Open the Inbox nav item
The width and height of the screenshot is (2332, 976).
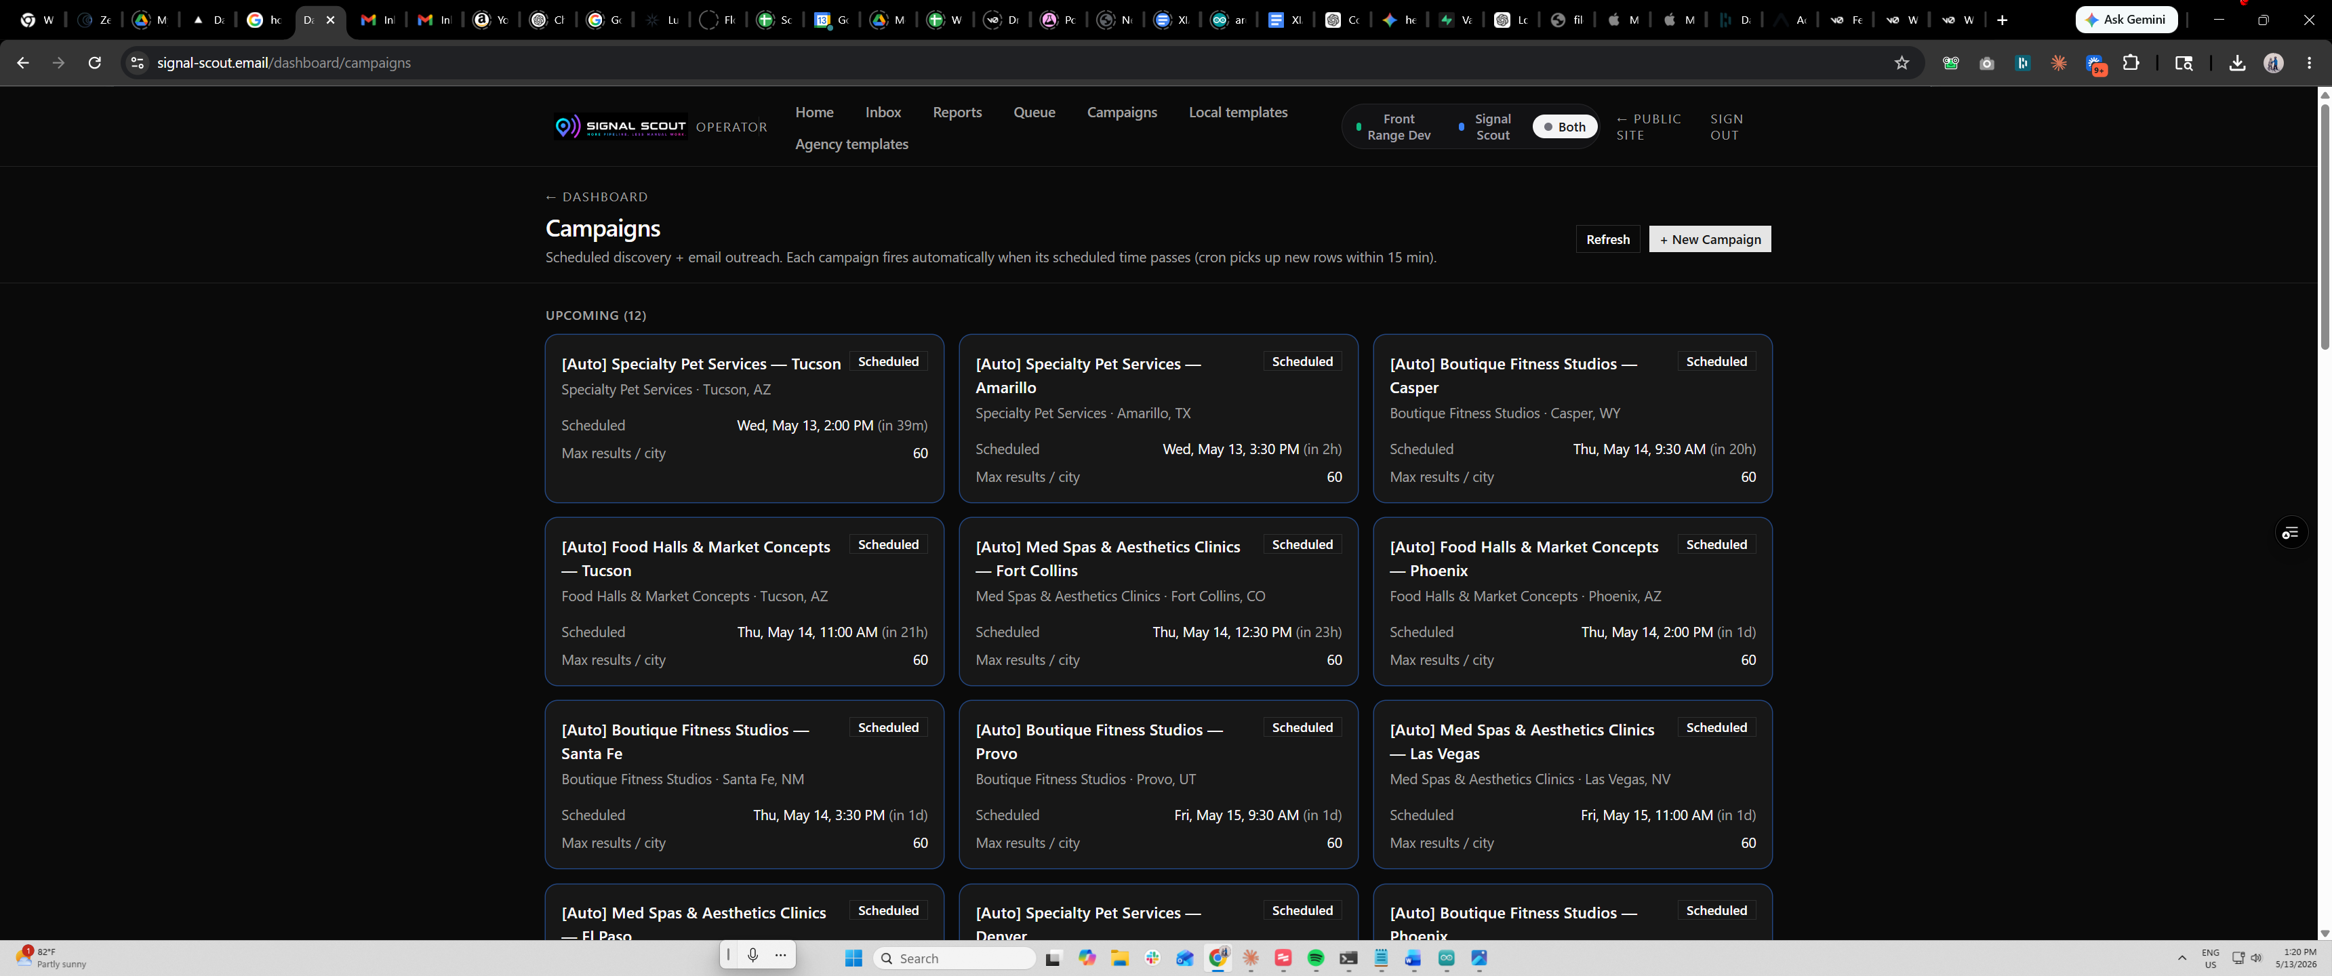click(x=883, y=113)
